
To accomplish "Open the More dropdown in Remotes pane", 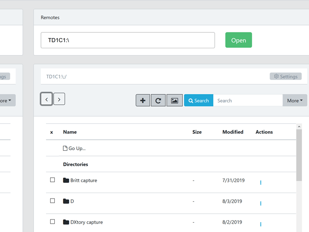I will pos(295,100).
